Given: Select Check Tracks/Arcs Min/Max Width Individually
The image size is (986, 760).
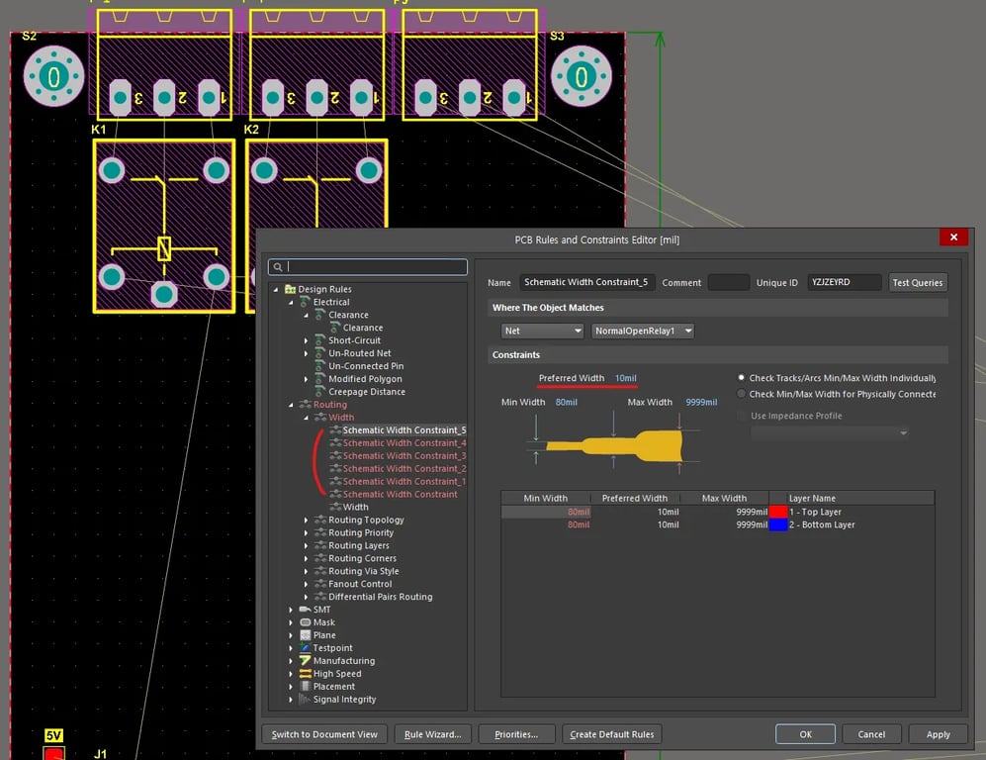Looking at the screenshot, I should tap(743, 378).
